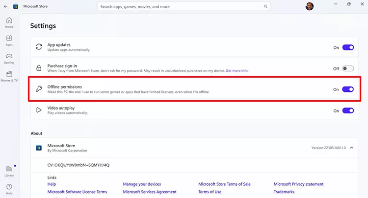The height and width of the screenshot is (198, 368).
Task: Open Movies & TV section
Action: click(x=9, y=76)
